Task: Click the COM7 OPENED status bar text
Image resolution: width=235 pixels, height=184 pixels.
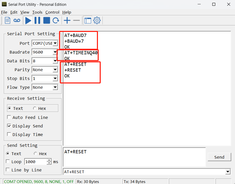Action: point(39,182)
